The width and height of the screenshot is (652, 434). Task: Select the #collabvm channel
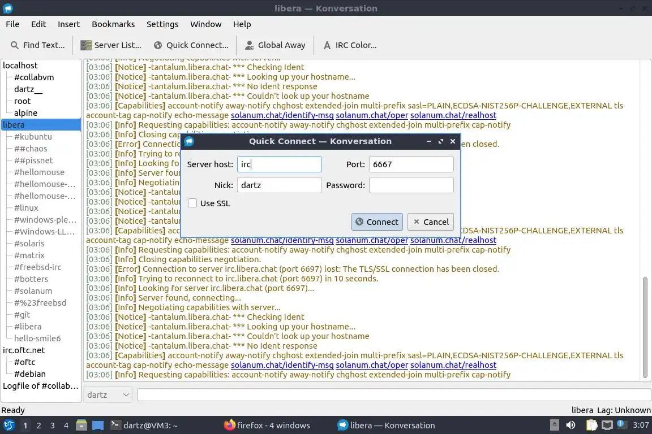pos(34,77)
